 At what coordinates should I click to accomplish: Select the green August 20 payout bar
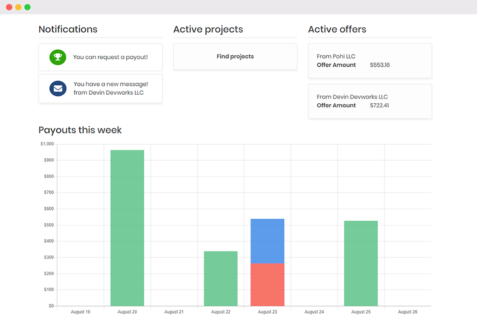click(127, 228)
